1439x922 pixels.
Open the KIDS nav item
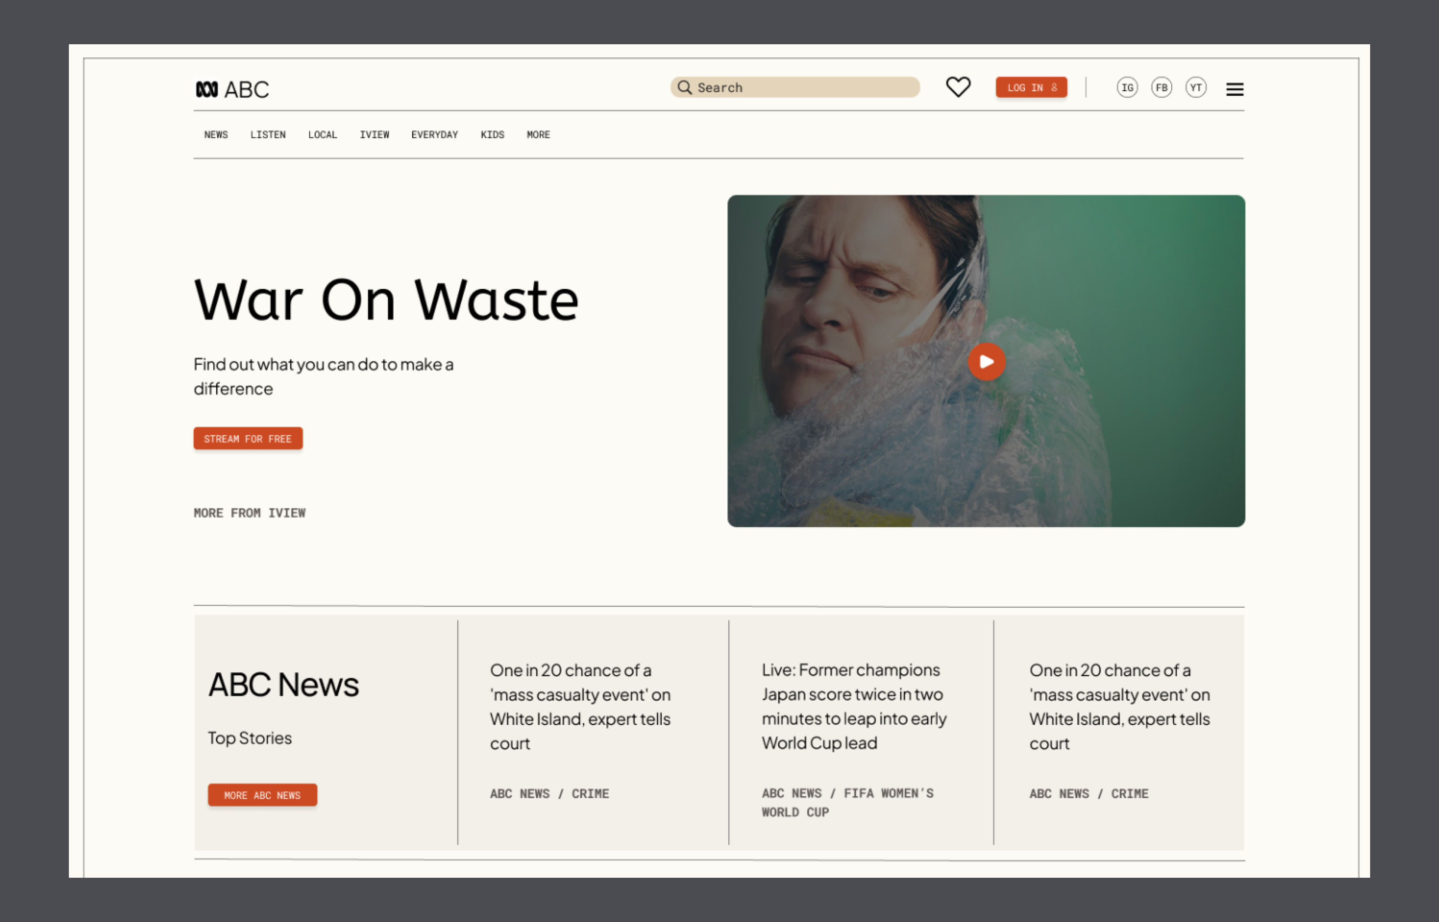click(492, 135)
